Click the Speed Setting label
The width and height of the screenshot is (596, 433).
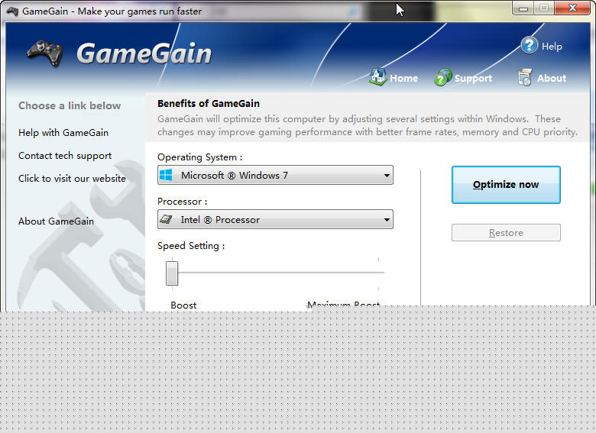point(191,246)
